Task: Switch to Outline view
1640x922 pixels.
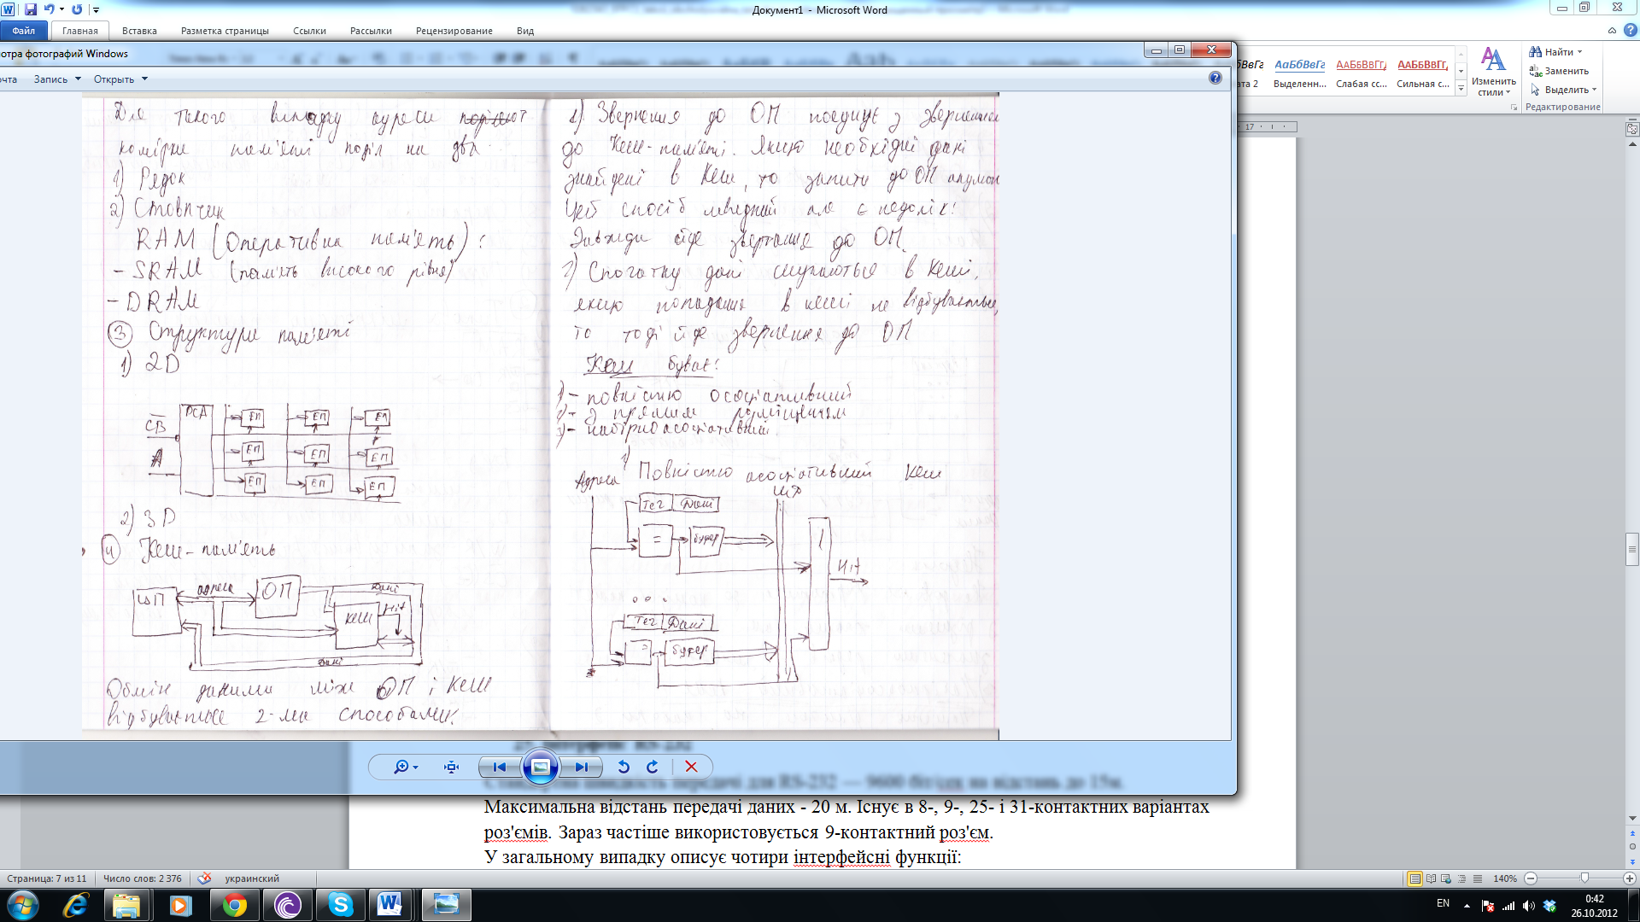Action: [1461, 878]
